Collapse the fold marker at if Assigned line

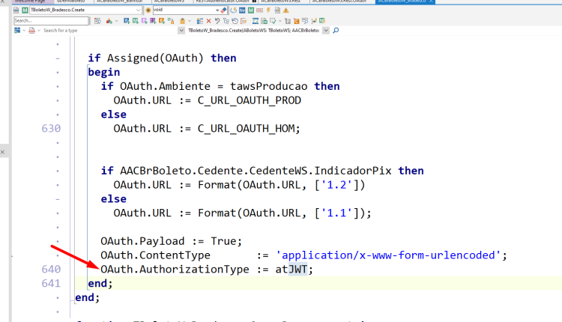click(x=58, y=58)
